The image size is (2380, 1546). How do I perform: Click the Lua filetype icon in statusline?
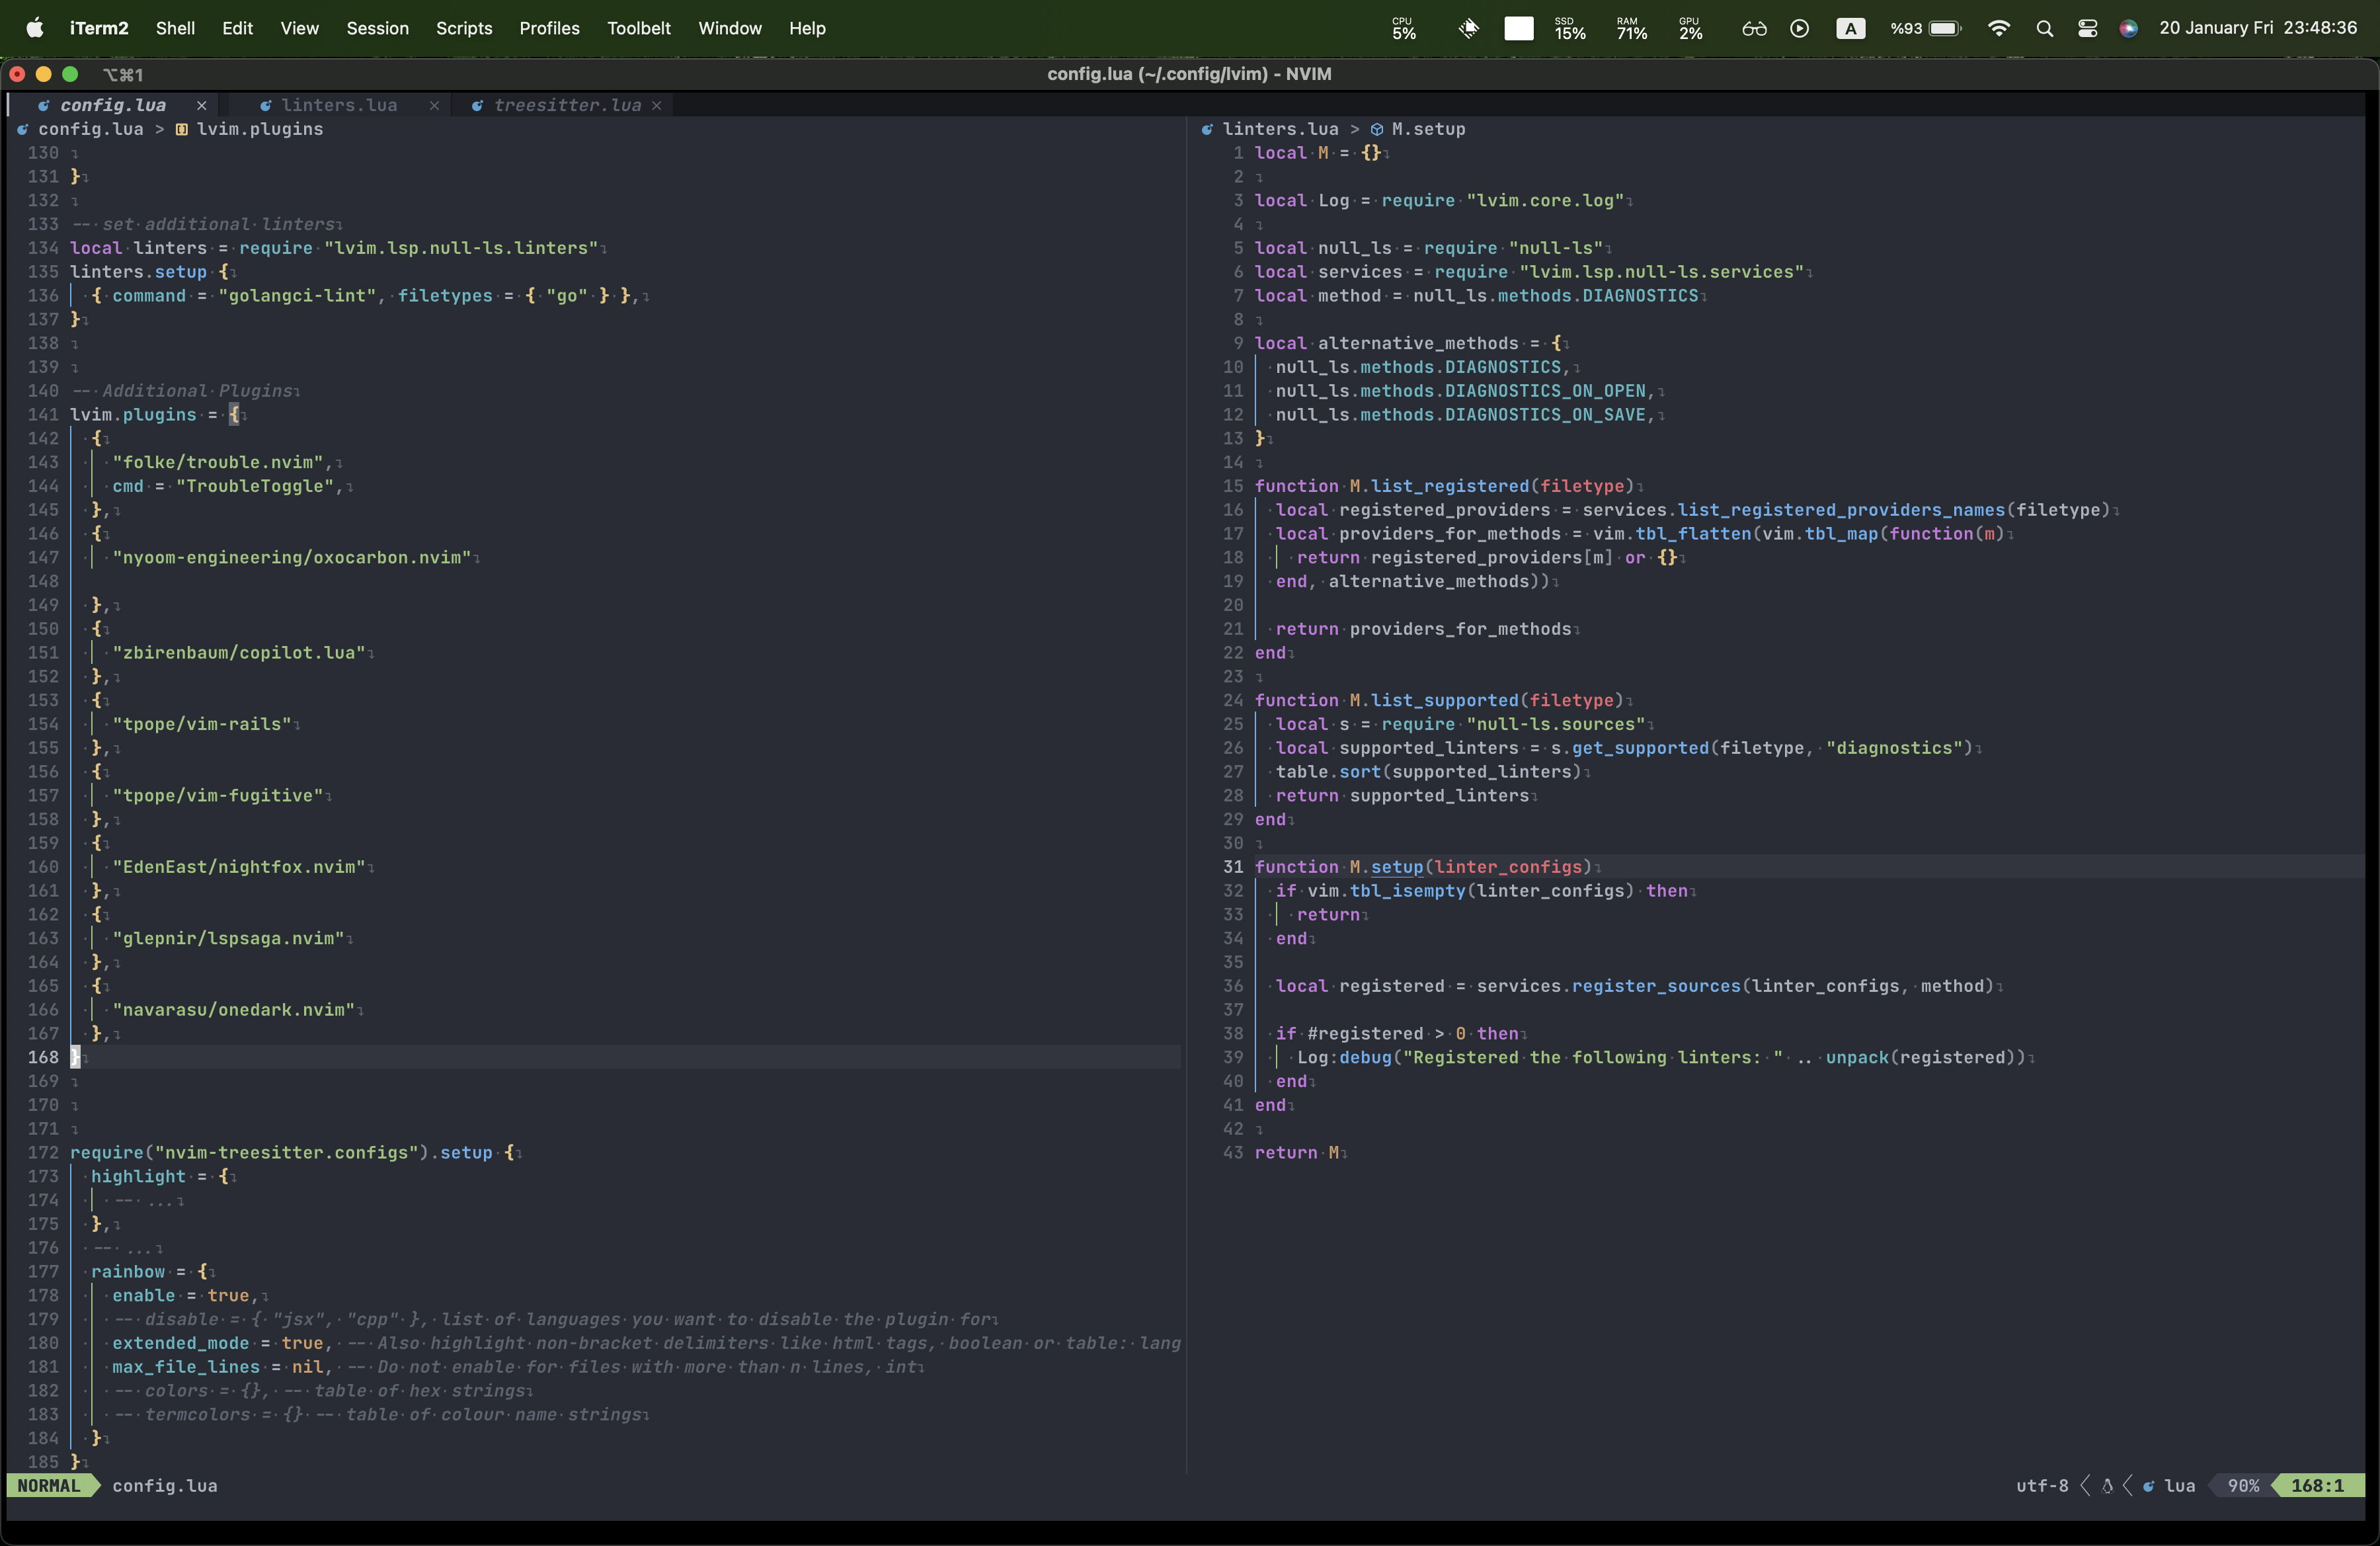click(x=2148, y=1486)
